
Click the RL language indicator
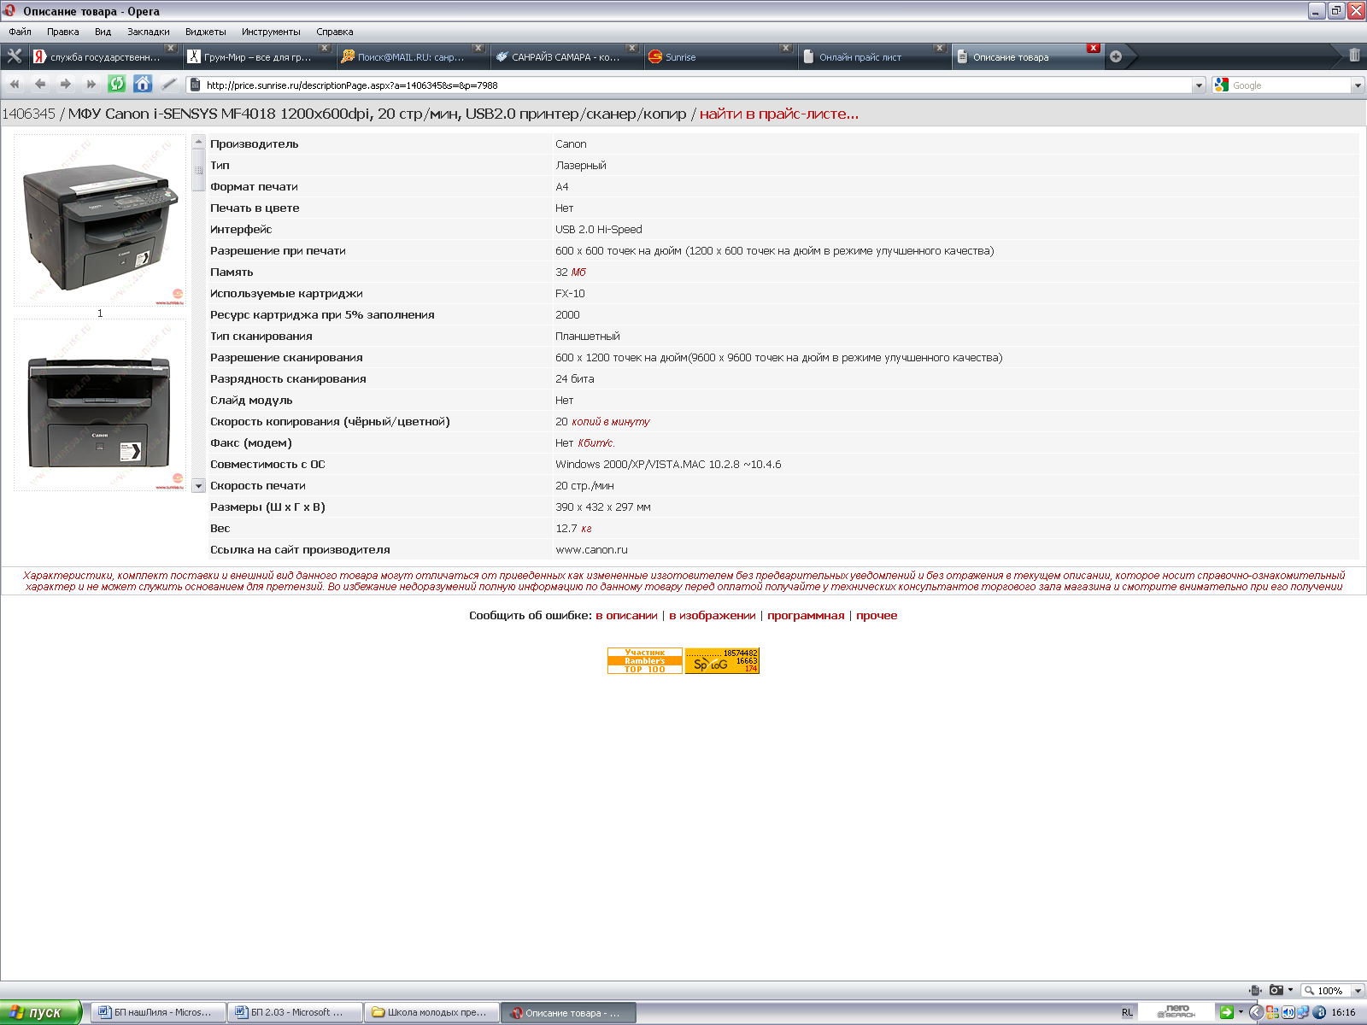pos(1127,1012)
